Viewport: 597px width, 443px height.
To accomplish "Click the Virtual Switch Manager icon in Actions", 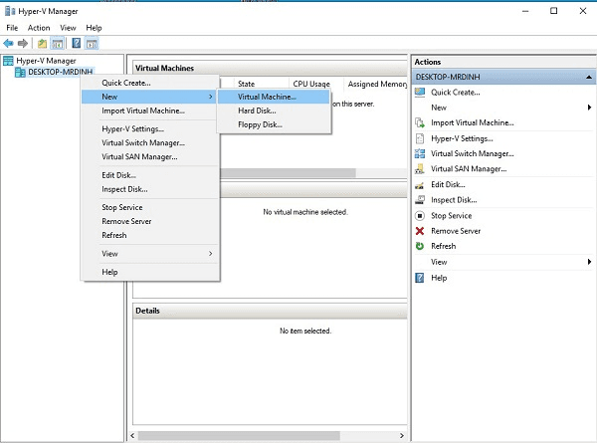I will [x=420, y=153].
